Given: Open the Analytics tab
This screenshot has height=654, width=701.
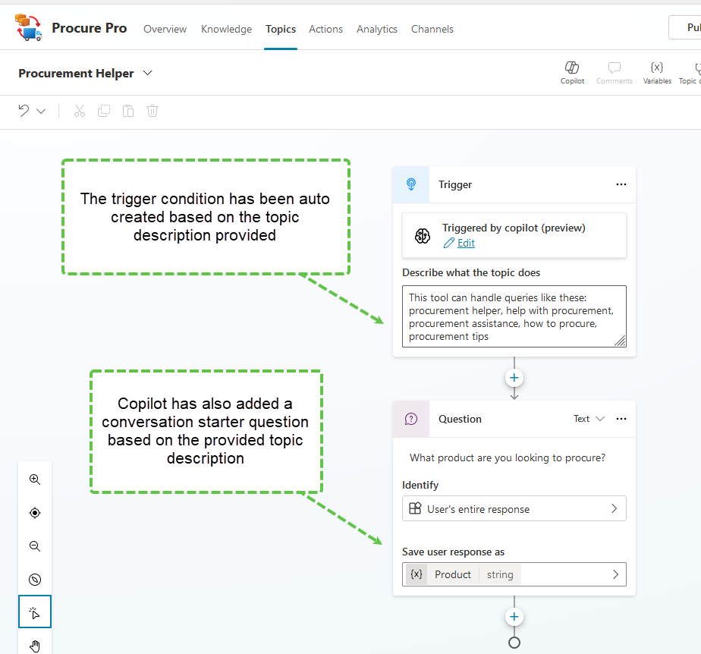Looking at the screenshot, I should pyautogui.click(x=376, y=29).
